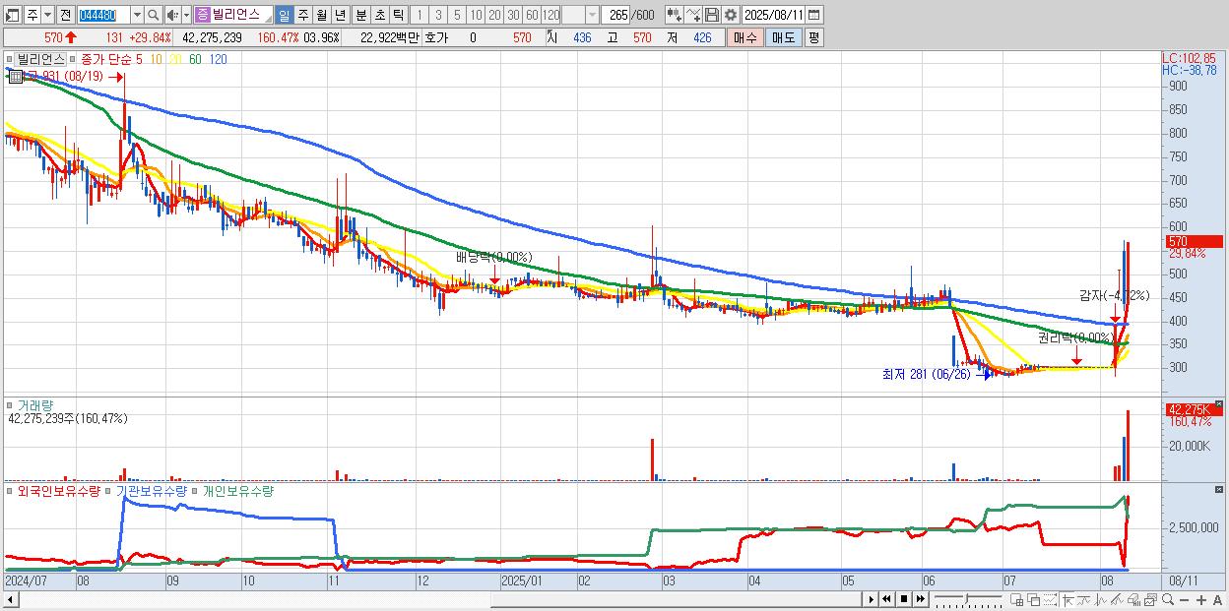1229x611 pixels.
Task: Select the 일 (daily) period toggle
Action: (x=284, y=15)
